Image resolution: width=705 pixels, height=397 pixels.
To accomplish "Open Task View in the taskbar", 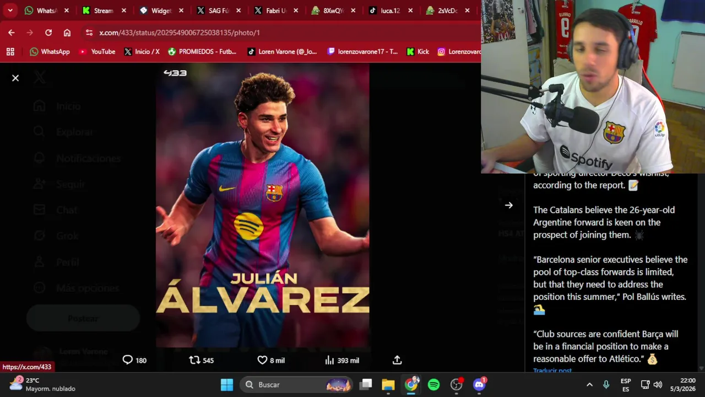I will tap(366, 384).
